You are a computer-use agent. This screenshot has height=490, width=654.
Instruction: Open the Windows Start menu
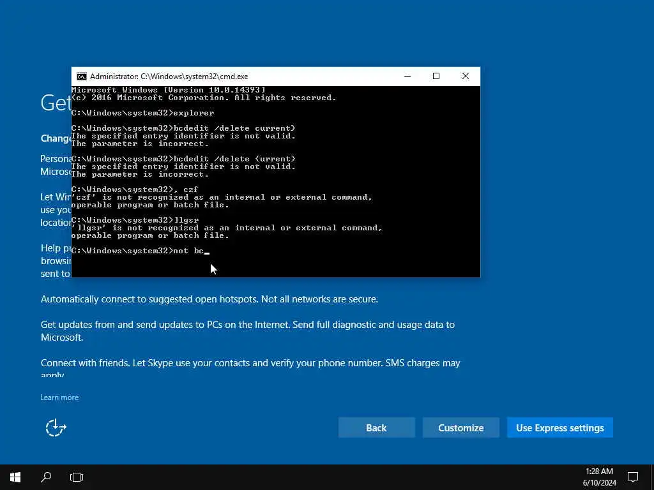[x=15, y=477]
